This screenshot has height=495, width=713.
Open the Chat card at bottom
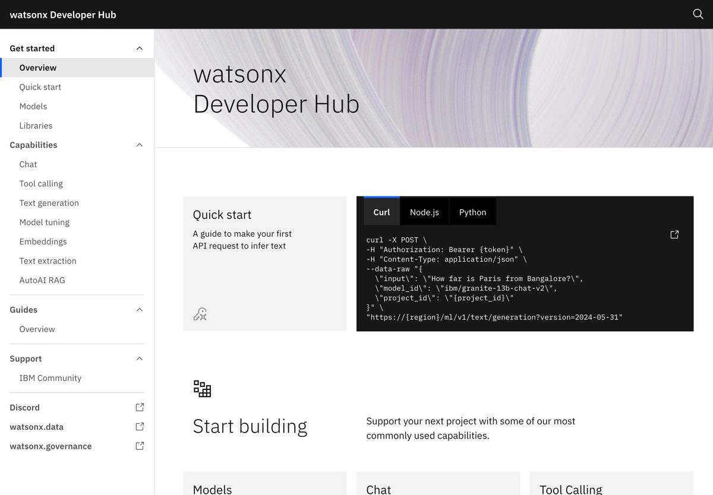click(x=438, y=483)
